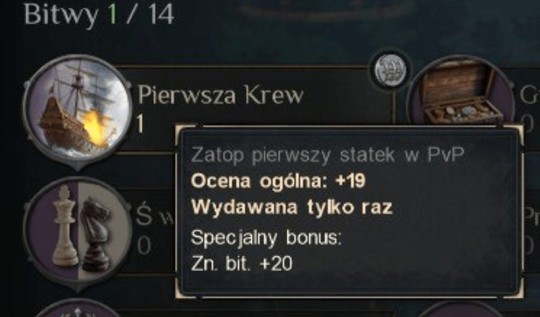Click the Specjalny bonus label
Image resolution: width=540 pixels, height=317 pixels.
(x=266, y=237)
